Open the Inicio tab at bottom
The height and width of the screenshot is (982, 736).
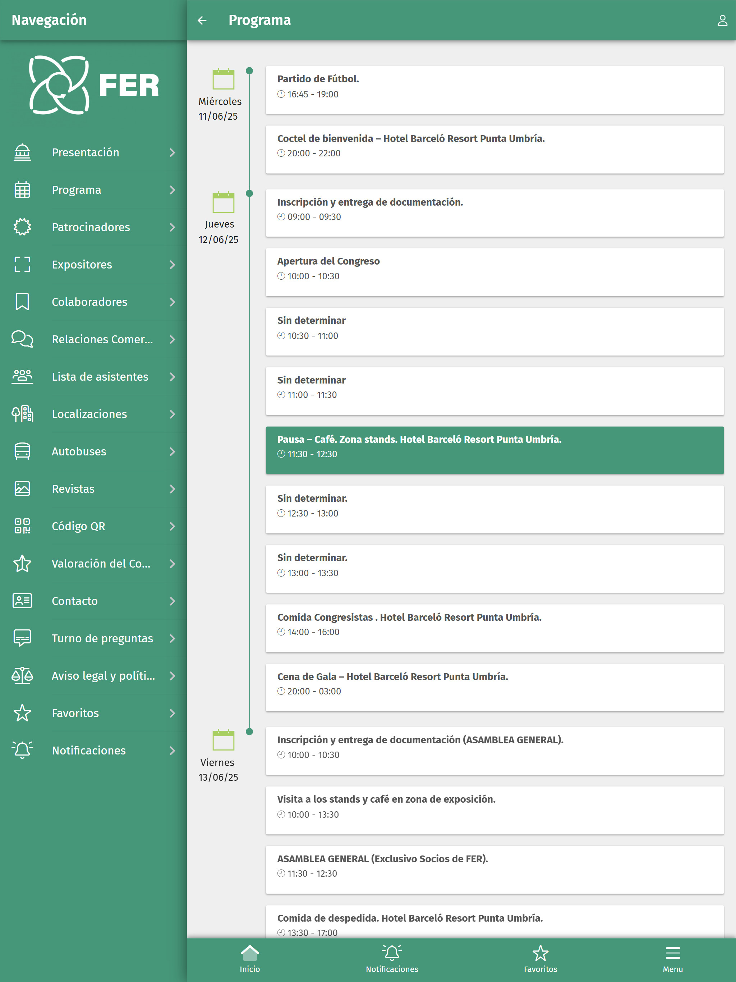250,959
